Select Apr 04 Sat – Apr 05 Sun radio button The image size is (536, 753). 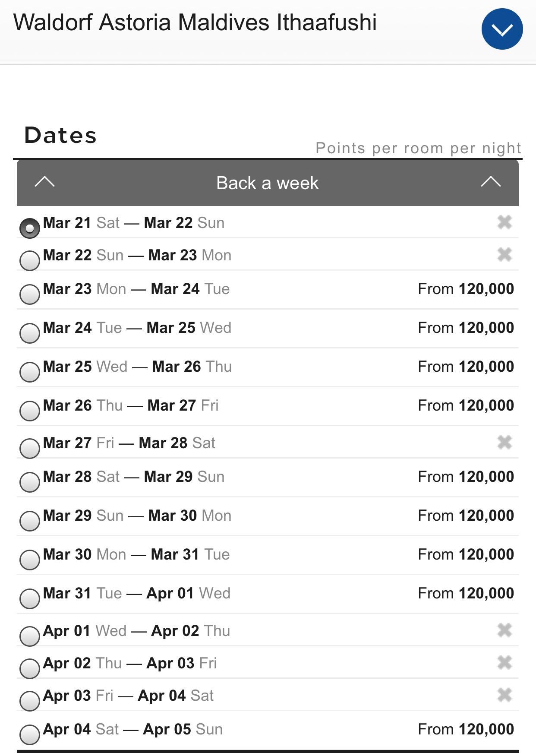click(x=30, y=735)
